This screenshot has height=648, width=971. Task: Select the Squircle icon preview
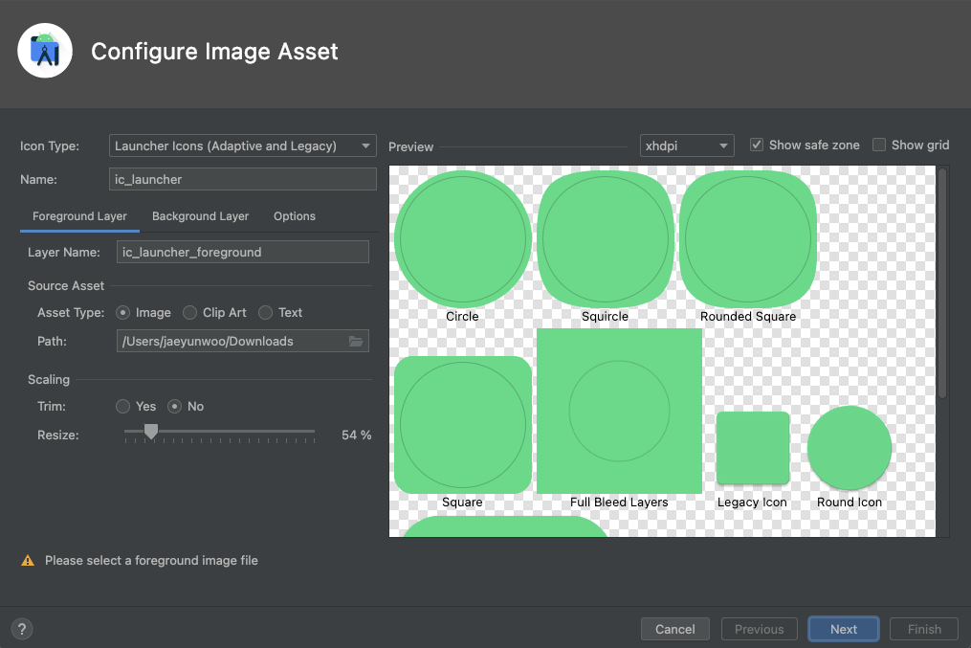pyautogui.click(x=605, y=238)
